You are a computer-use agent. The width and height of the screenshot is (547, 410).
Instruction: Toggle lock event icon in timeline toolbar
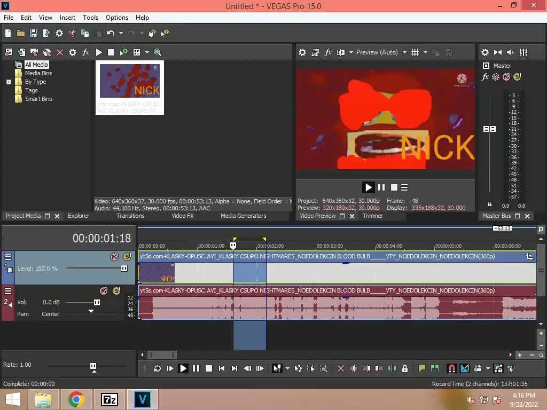(405, 368)
